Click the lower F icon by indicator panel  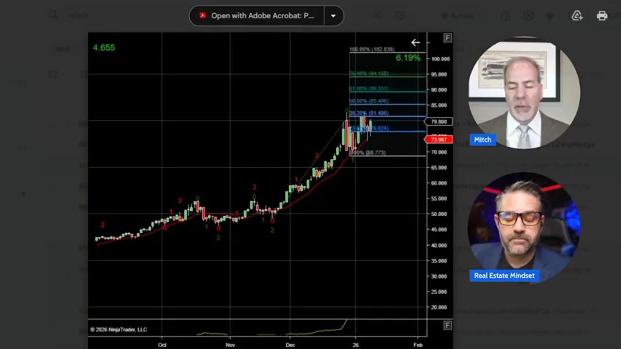(447, 325)
